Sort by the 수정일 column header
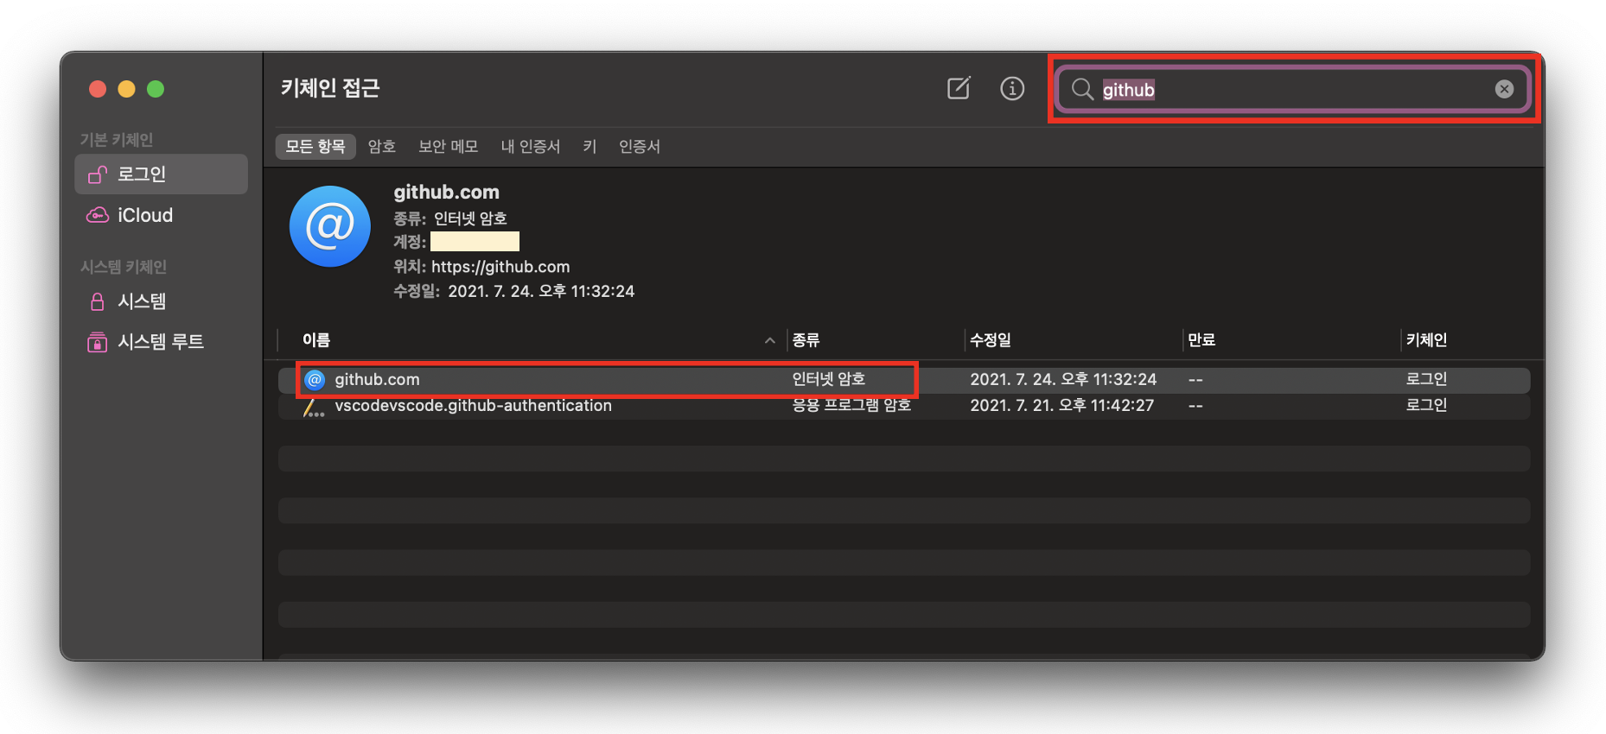 click(991, 340)
